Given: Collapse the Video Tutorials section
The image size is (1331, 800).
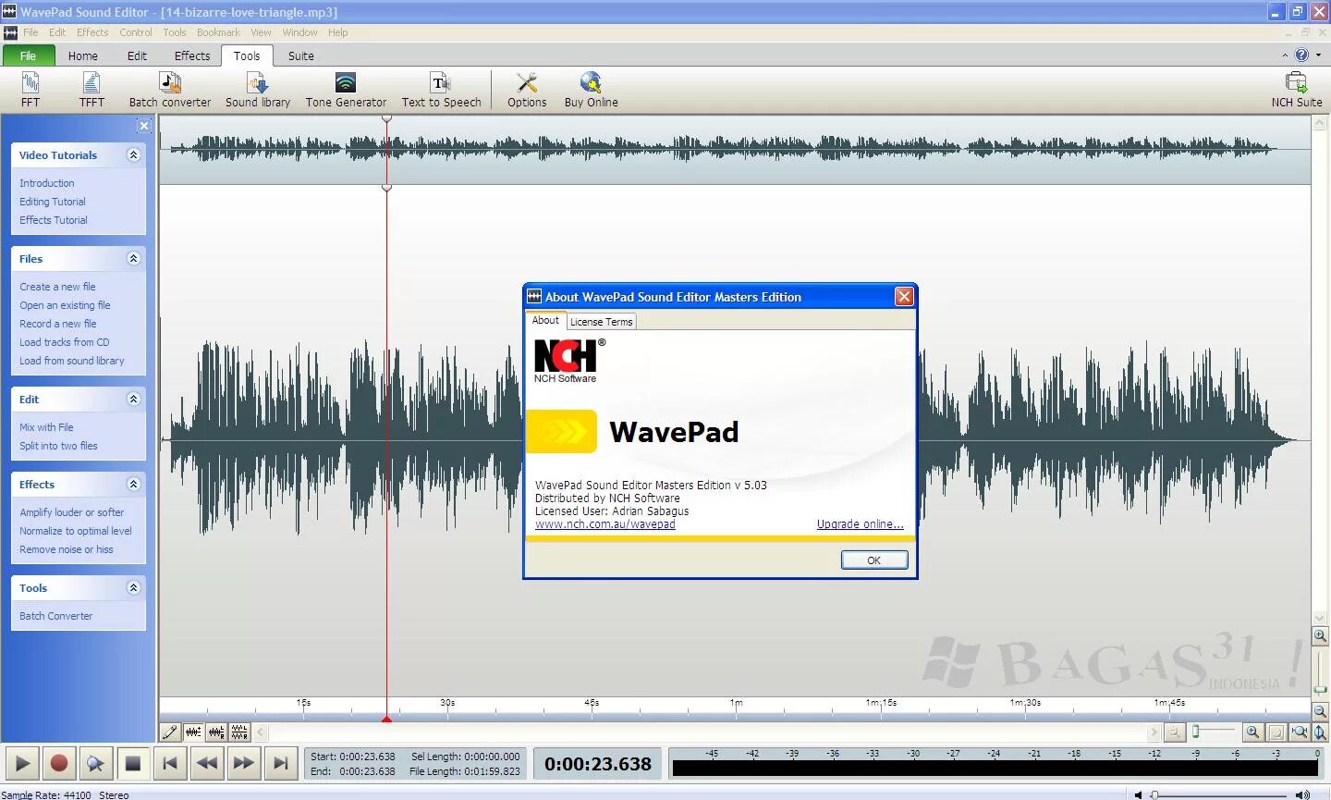Looking at the screenshot, I should [x=133, y=155].
